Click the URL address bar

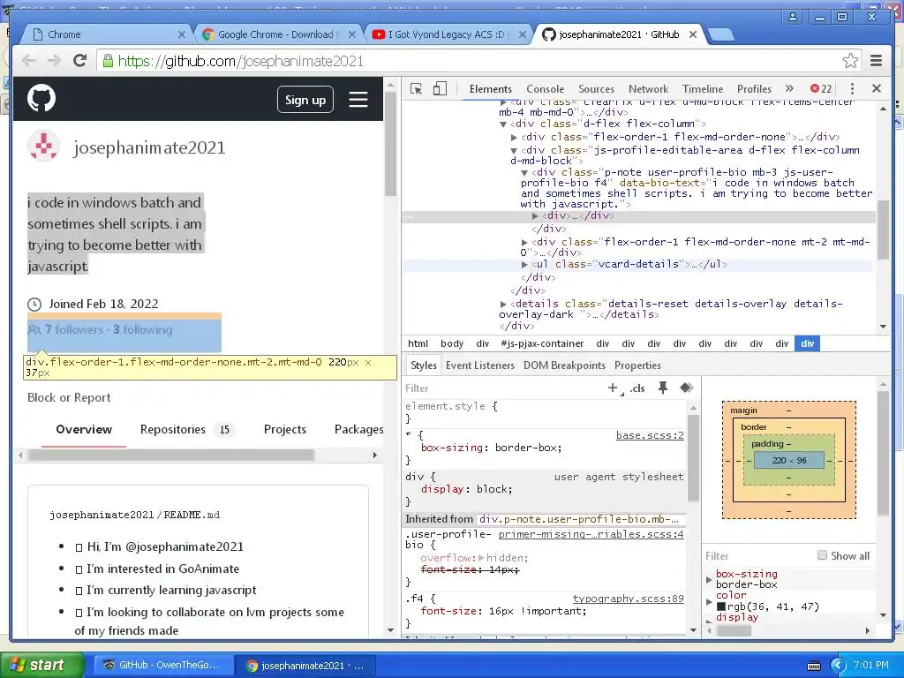469,61
